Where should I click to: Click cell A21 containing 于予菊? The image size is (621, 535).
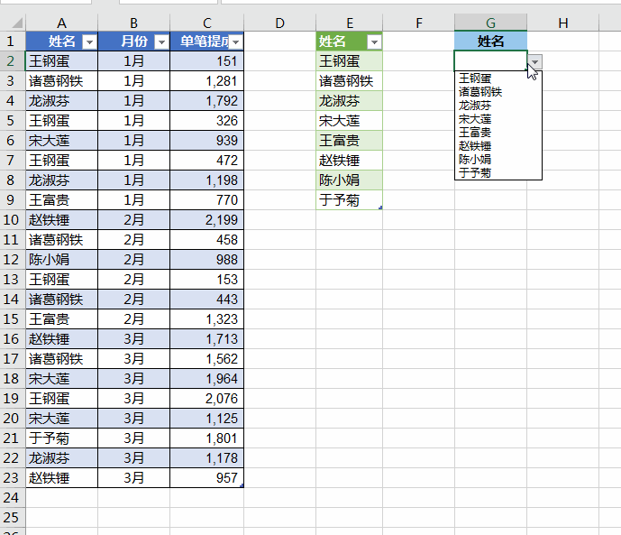click(62, 438)
